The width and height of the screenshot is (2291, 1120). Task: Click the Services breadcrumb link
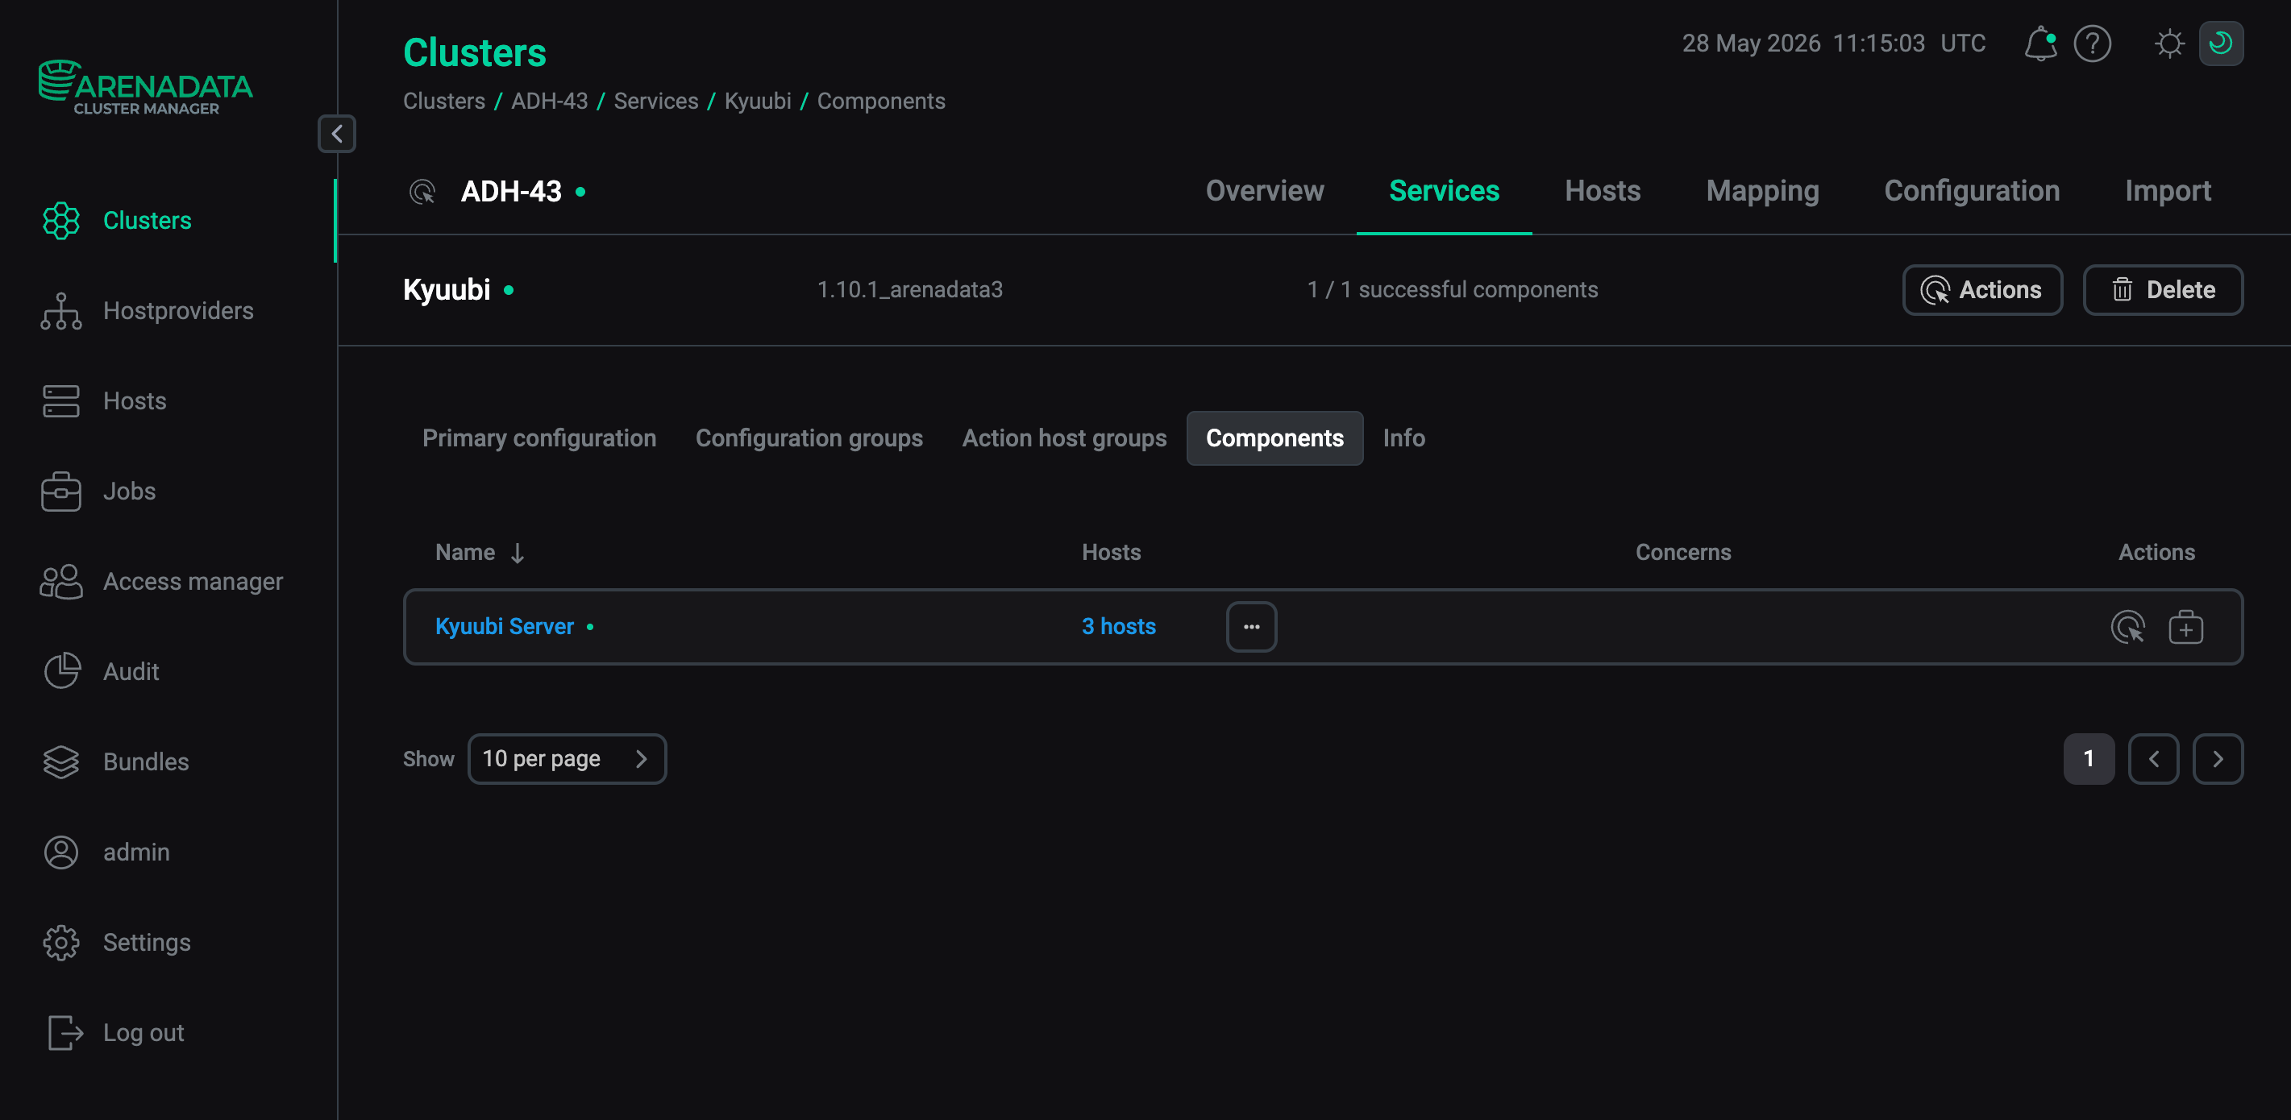(x=655, y=102)
